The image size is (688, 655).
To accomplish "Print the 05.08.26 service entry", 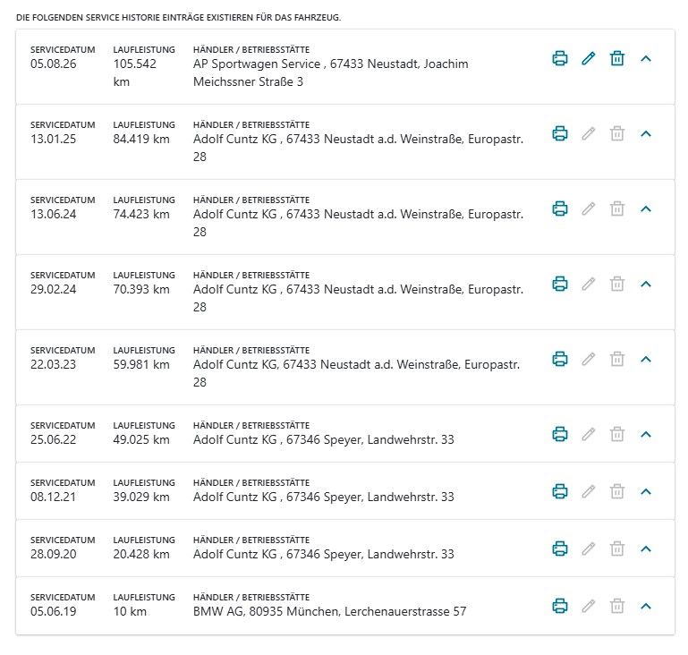I will [559, 58].
